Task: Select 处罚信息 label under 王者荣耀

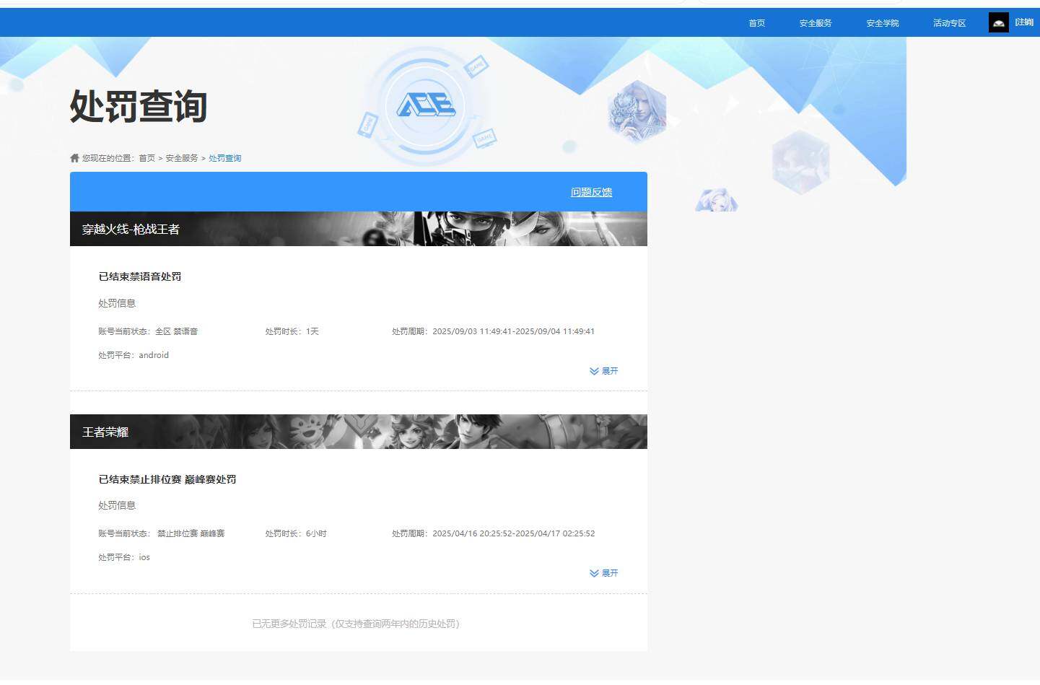Action: point(117,505)
